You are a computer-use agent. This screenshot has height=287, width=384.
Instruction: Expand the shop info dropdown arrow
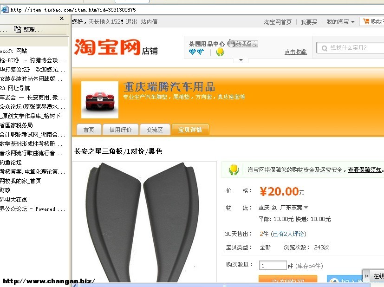[241, 60]
